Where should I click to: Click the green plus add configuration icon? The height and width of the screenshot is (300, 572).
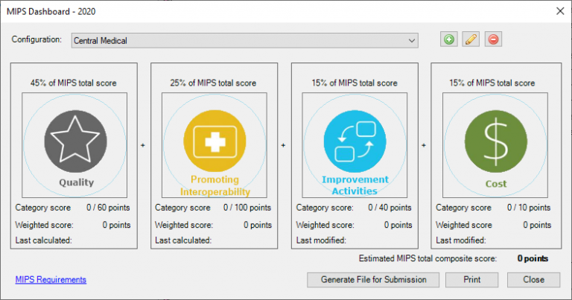point(449,39)
